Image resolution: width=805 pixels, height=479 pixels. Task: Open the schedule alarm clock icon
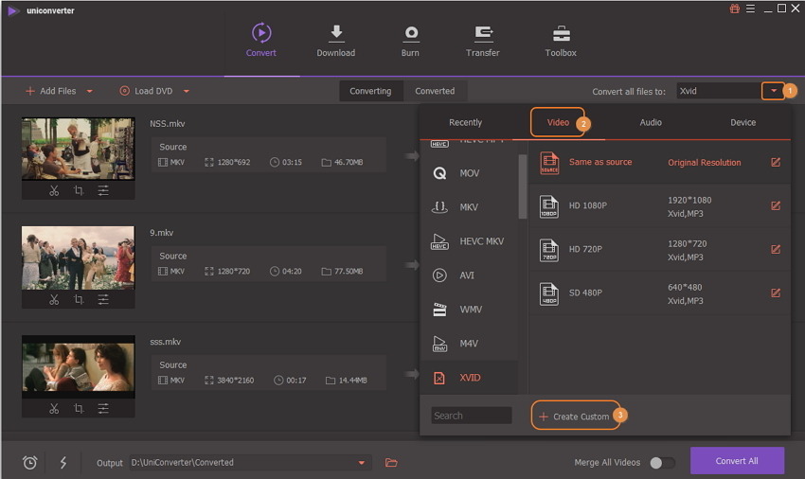point(29,463)
